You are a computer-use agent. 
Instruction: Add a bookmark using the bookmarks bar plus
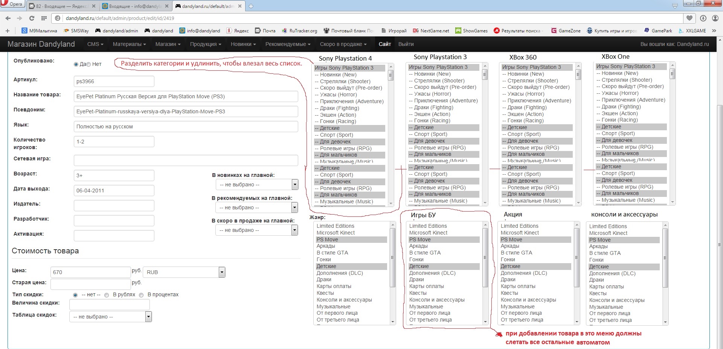8,30
